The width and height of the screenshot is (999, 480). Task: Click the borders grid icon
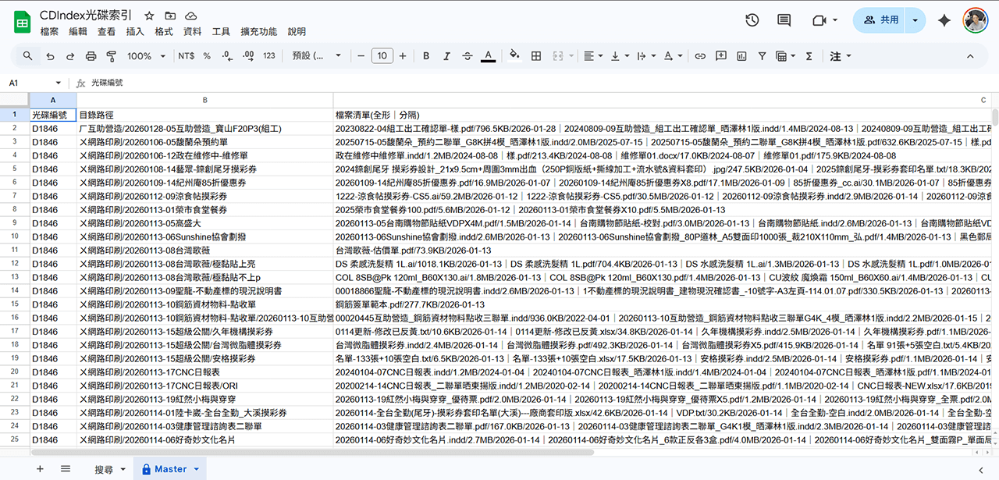[x=536, y=56]
